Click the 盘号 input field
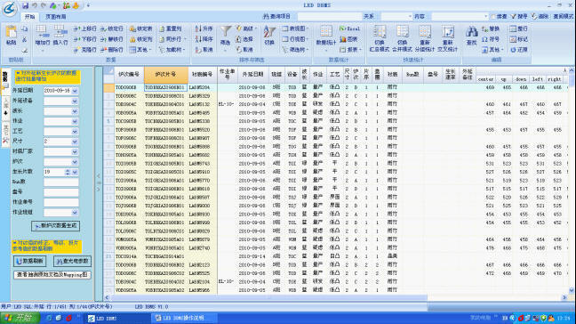576x324 pixels. (61, 192)
